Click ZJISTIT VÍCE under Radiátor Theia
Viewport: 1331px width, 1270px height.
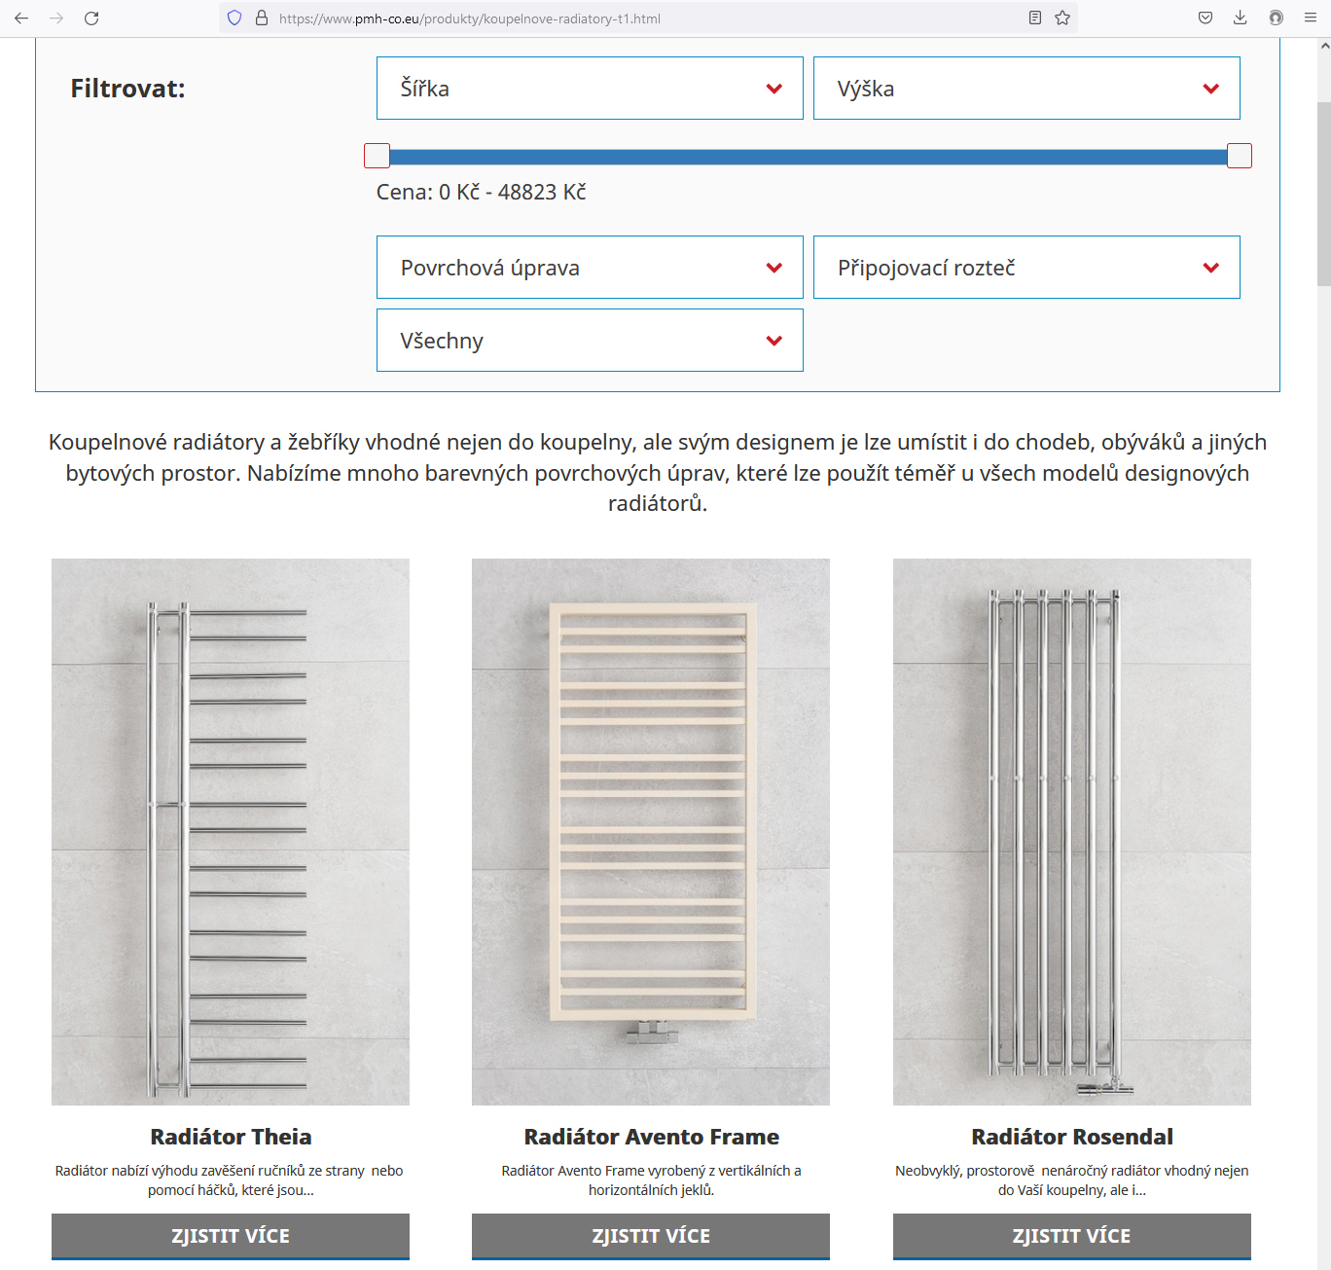pos(231,1236)
